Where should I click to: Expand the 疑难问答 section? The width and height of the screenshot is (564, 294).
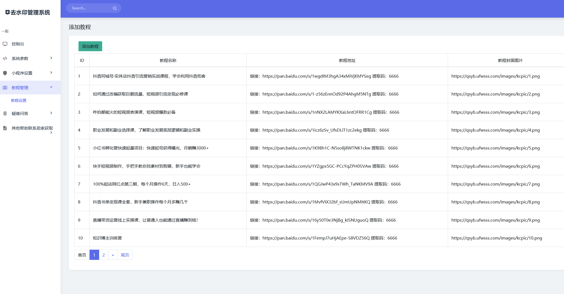click(51, 113)
